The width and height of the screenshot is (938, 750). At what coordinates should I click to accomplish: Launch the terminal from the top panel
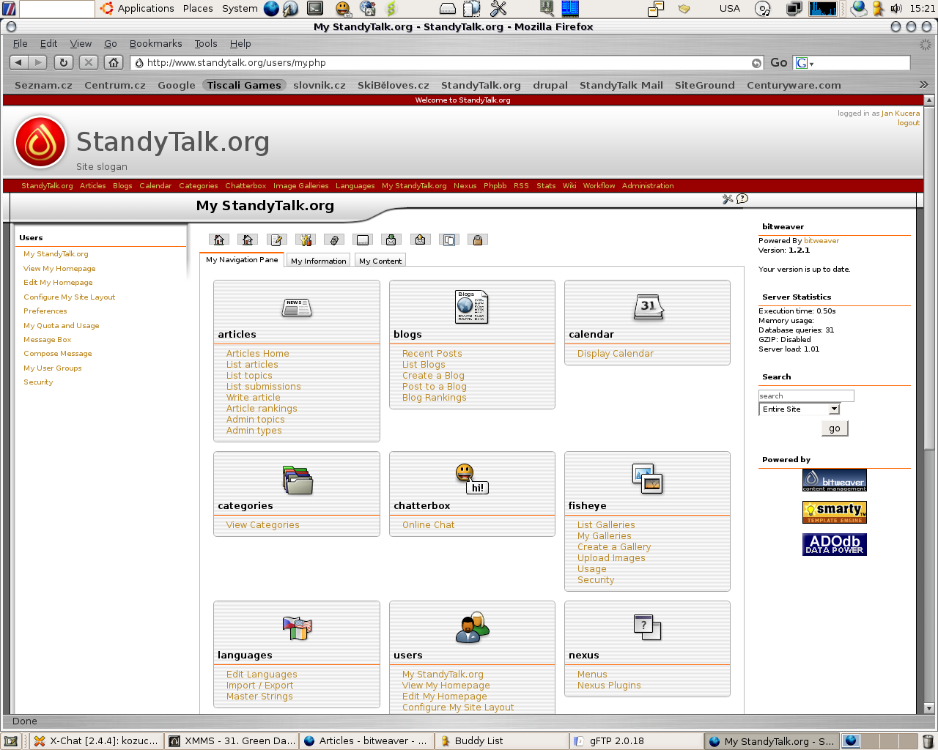(315, 9)
